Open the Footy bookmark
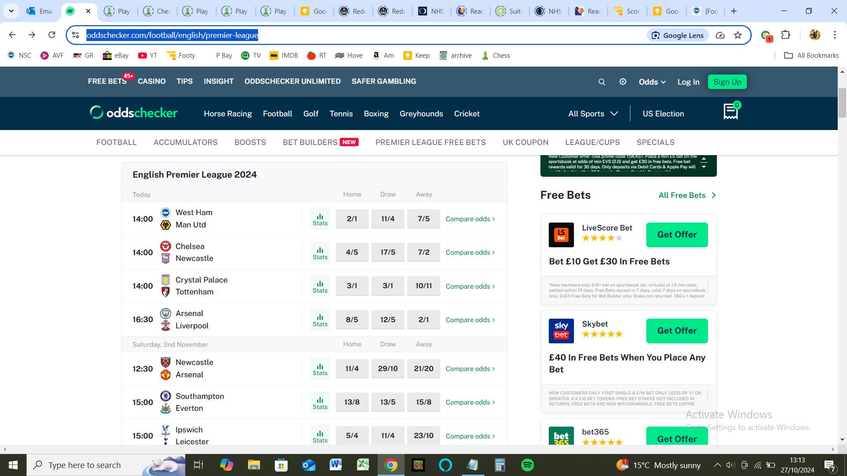Screen dimensions: 847x476 click(181, 56)
